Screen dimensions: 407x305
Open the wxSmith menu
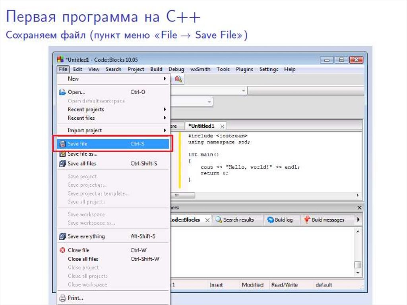[x=200, y=69]
